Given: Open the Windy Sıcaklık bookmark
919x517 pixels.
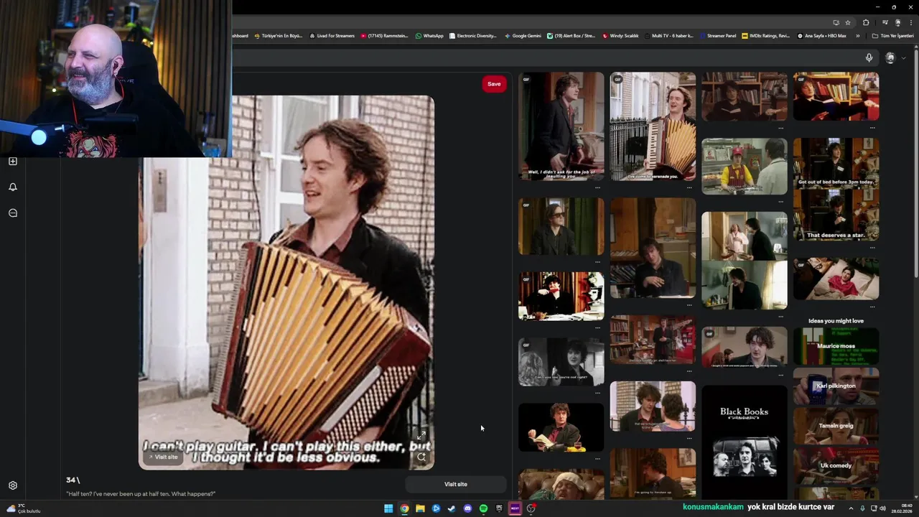Looking at the screenshot, I should pyautogui.click(x=621, y=35).
